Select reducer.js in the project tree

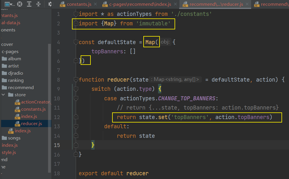click(31, 123)
